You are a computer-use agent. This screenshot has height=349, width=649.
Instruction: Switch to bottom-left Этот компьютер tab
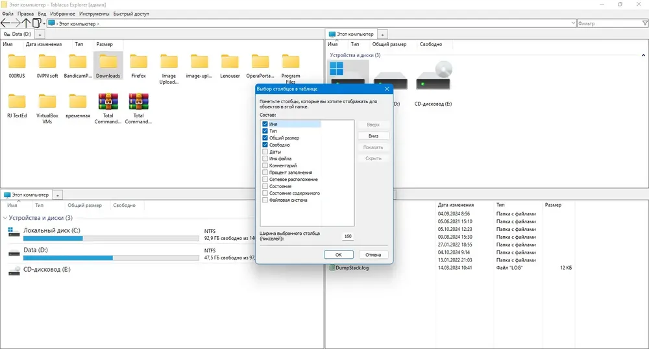27,195
